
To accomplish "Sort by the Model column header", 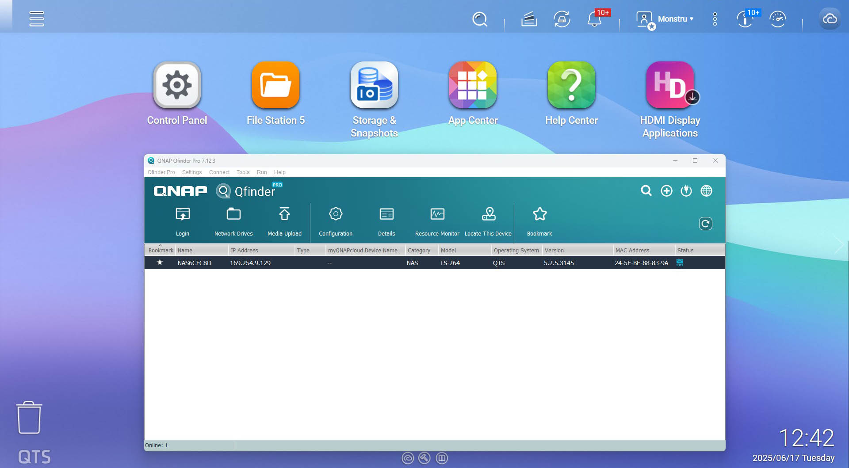I will [465, 250].
